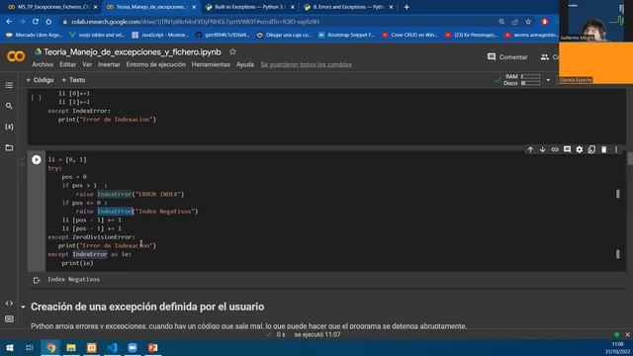Open browser zoom magnifier icon

tap(501, 22)
